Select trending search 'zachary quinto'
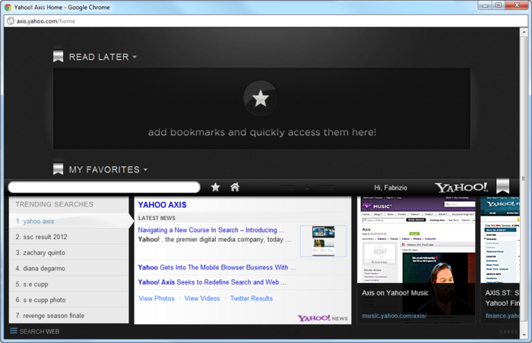The width and height of the screenshot is (532, 343). (x=69, y=253)
